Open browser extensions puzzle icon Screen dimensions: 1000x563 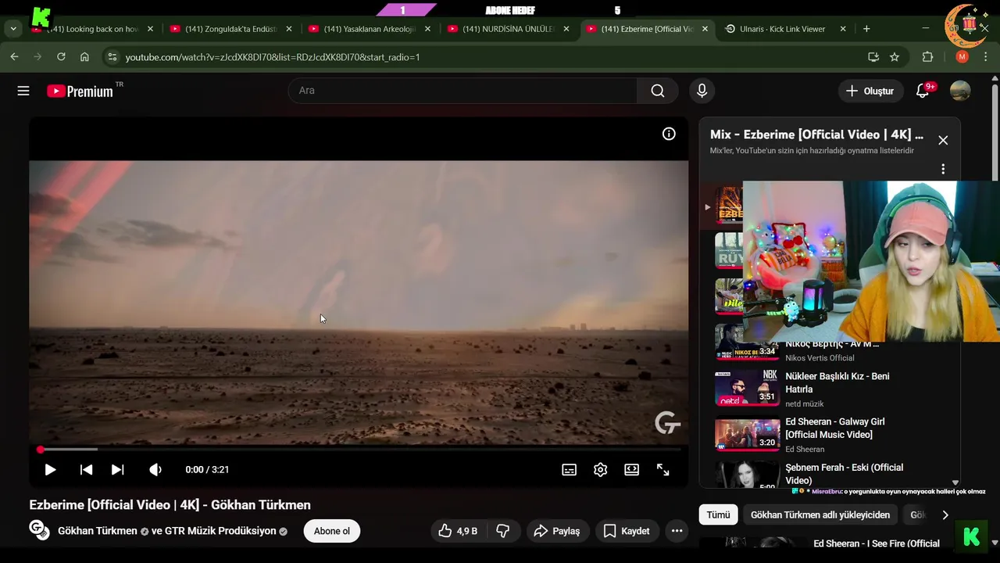click(x=928, y=57)
